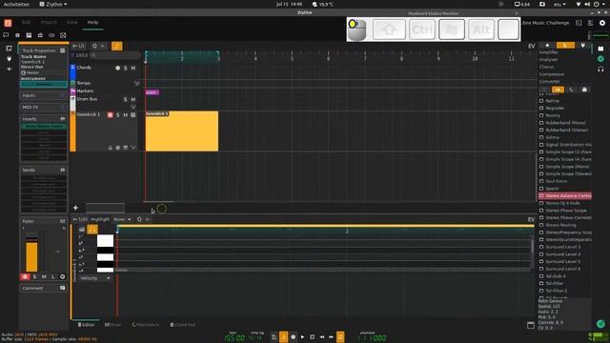610x343 pixels.
Task: Click the listen L button in the Fader section
Action: pos(53,277)
